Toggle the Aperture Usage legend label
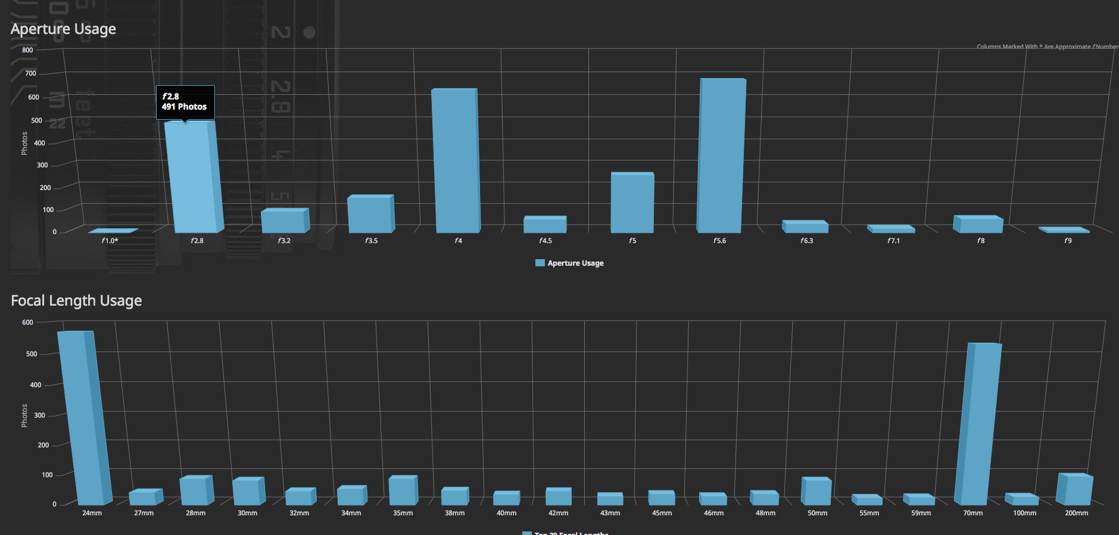The image size is (1119, 535). [575, 263]
